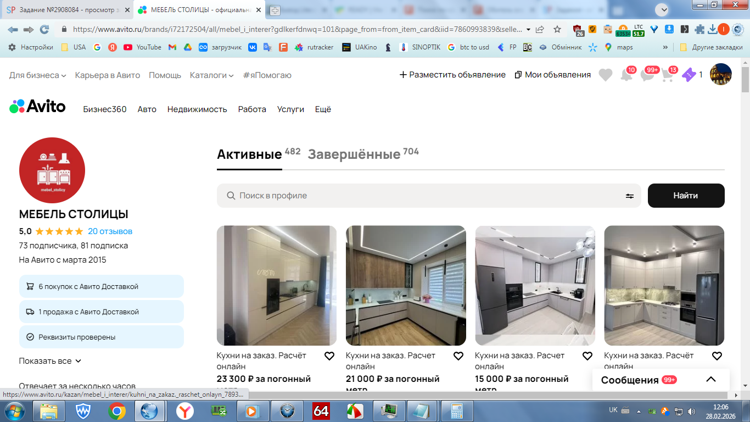The image size is (750, 422).
Task: Go back with the browser back arrow
Action: [13, 29]
